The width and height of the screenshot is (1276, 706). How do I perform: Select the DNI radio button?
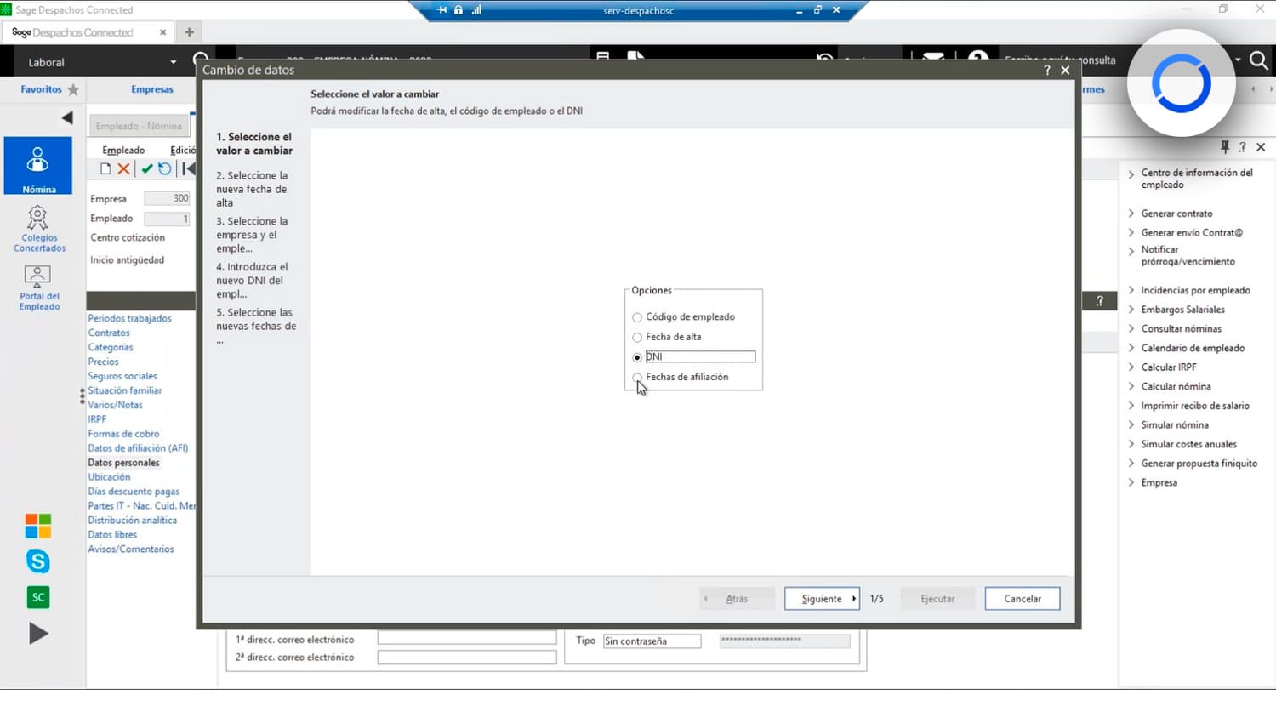(637, 356)
